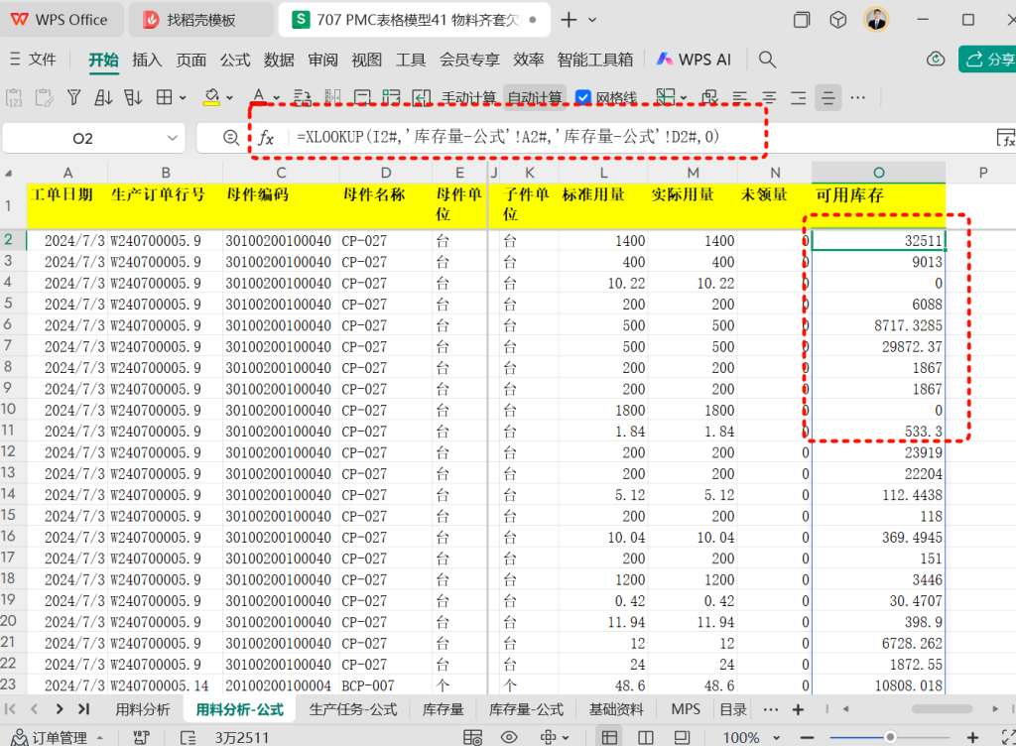Image resolution: width=1016 pixels, height=746 pixels.
Task: Click the 分享 share button
Action: (989, 60)
